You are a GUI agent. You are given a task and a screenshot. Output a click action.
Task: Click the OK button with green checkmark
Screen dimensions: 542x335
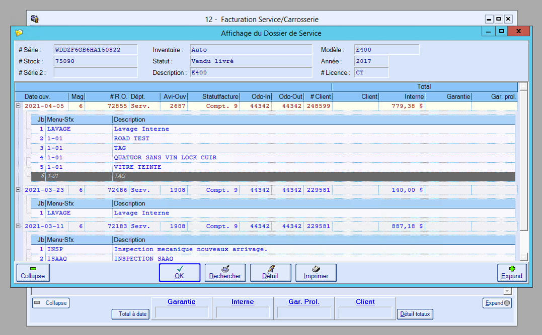pos(179,273)
